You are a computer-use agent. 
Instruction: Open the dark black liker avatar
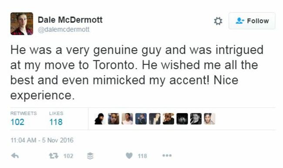pos(182,119)
